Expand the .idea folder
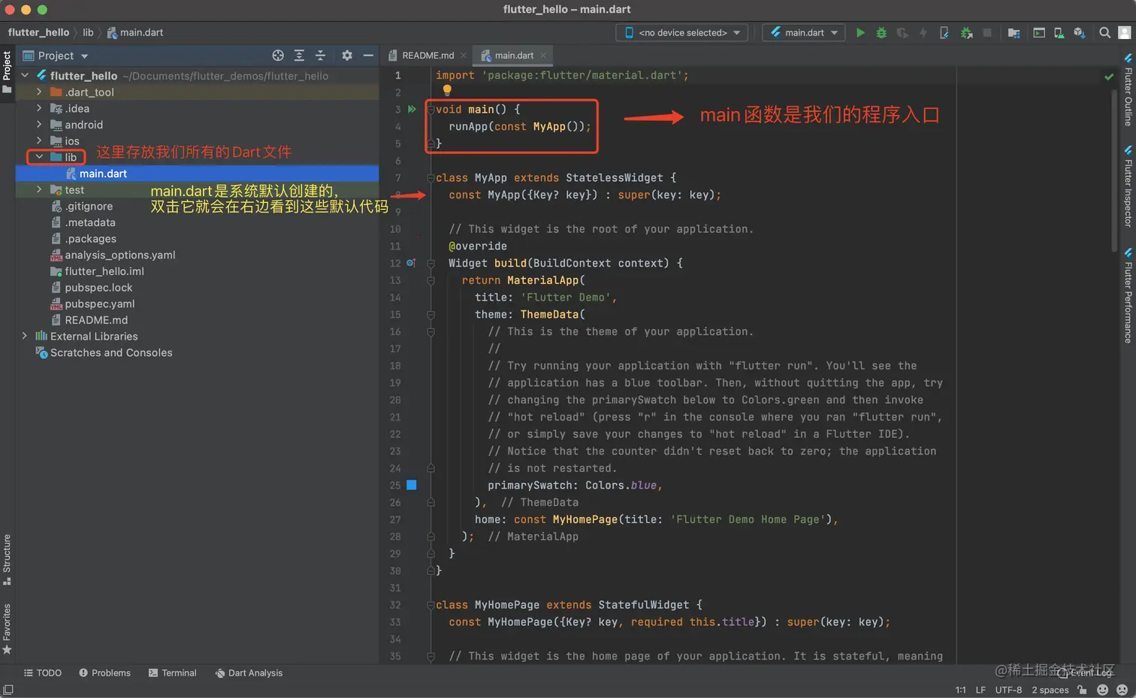This screenshot has height=698, width=1136. click(x=39, y=108)
